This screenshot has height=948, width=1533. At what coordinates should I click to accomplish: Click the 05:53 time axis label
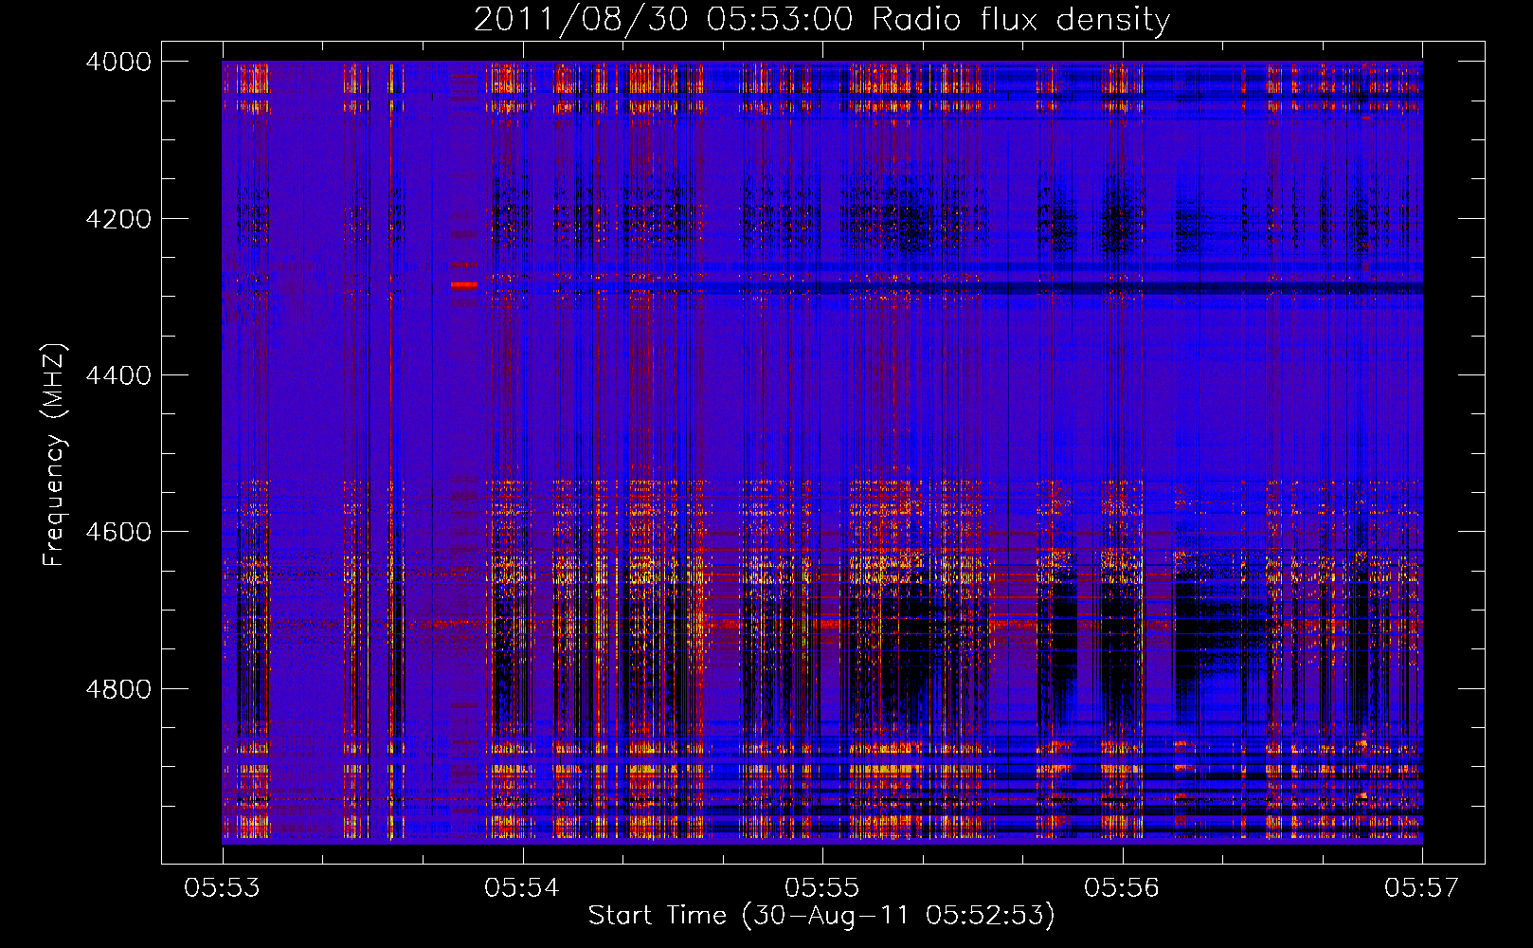pos(223,887)
